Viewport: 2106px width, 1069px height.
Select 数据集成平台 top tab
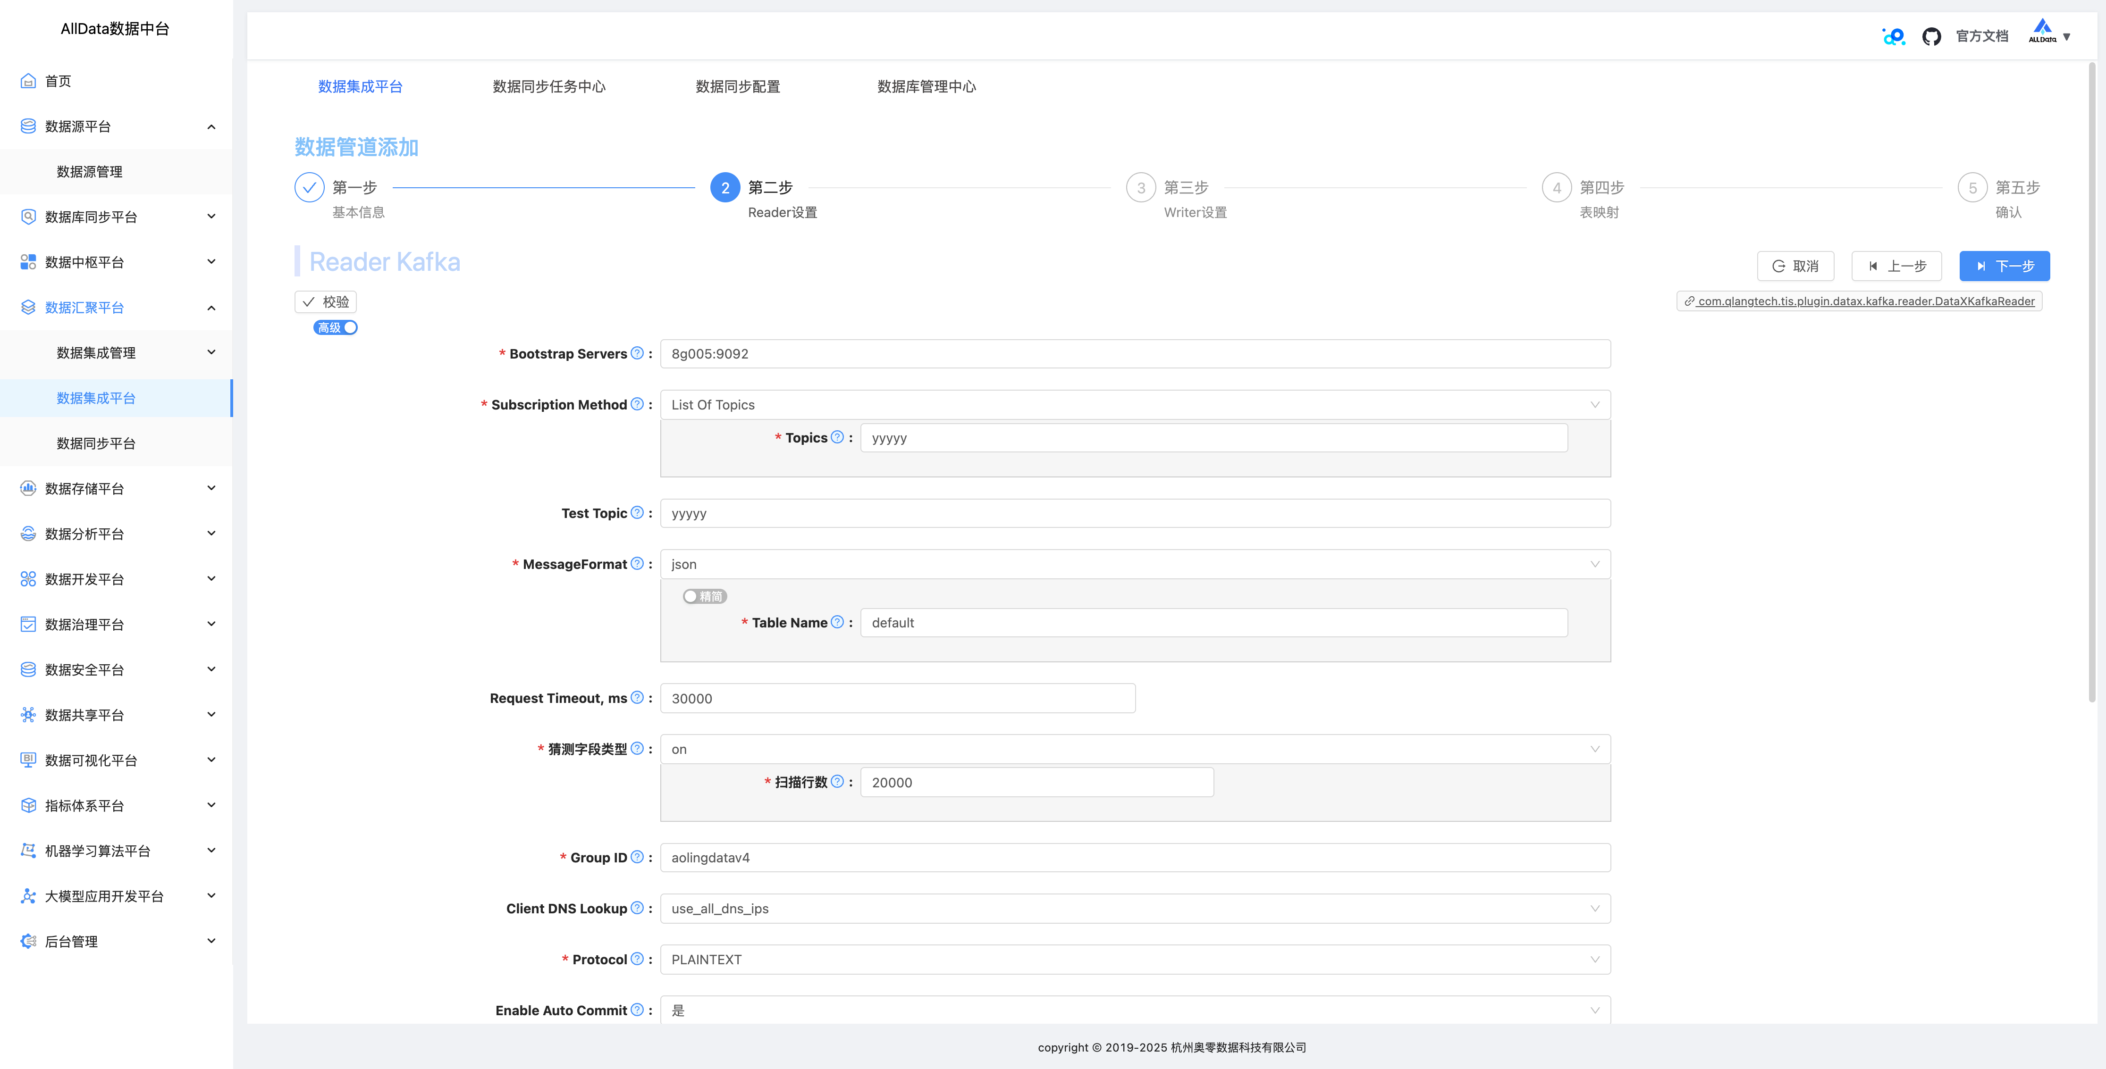pyautogui.click(x=360, y=87)
